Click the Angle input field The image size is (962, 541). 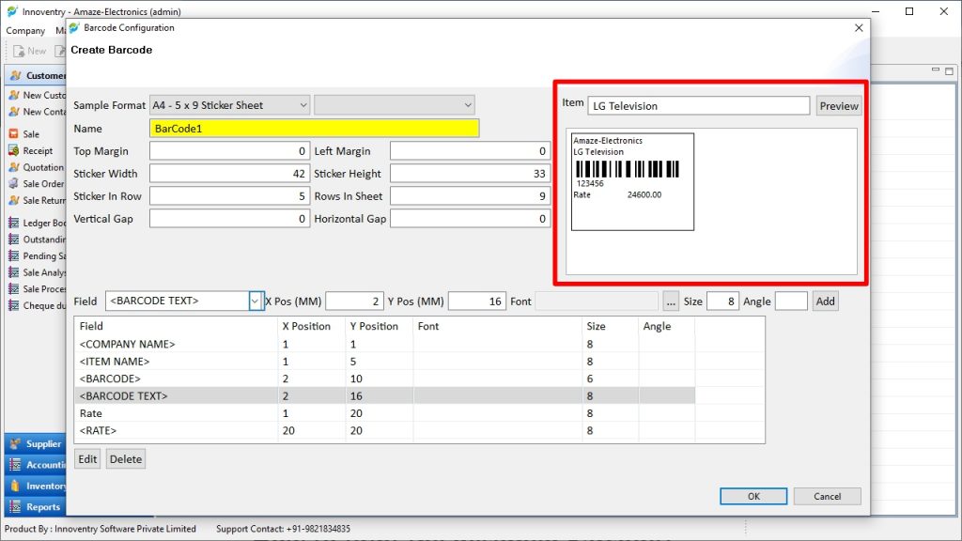(791, 301)
